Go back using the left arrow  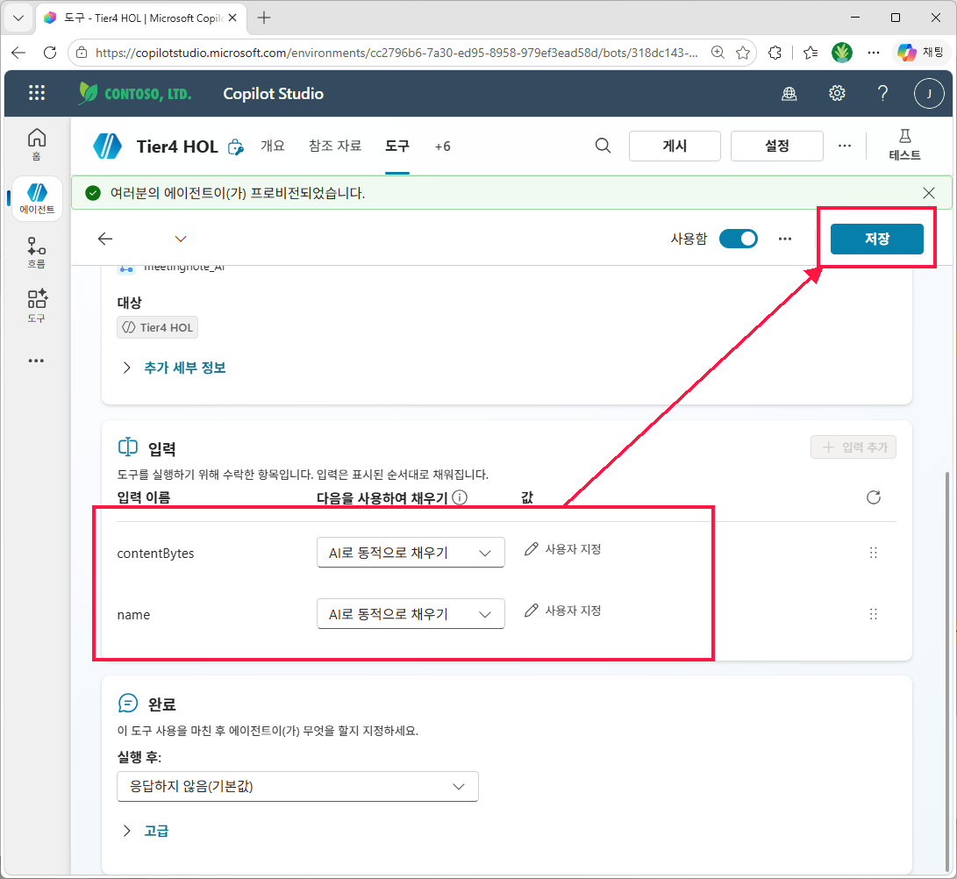point(105,239)
